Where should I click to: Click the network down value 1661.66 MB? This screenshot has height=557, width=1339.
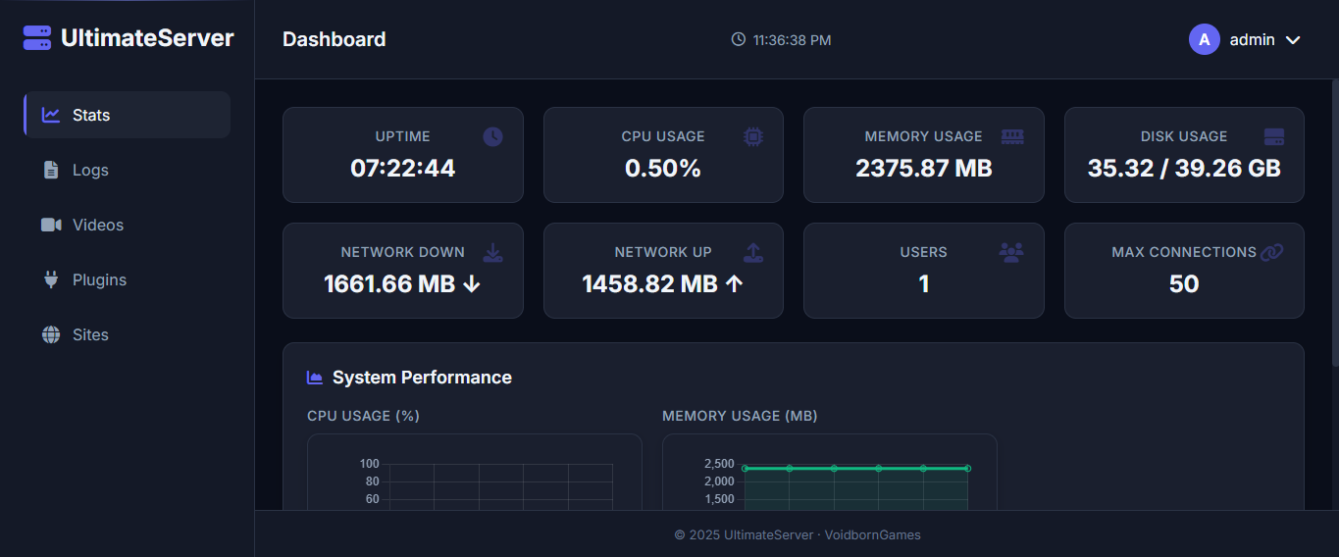pyautogui.click(x=389, y=284)
